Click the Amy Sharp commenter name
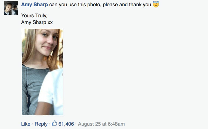 tap(34, 5)
